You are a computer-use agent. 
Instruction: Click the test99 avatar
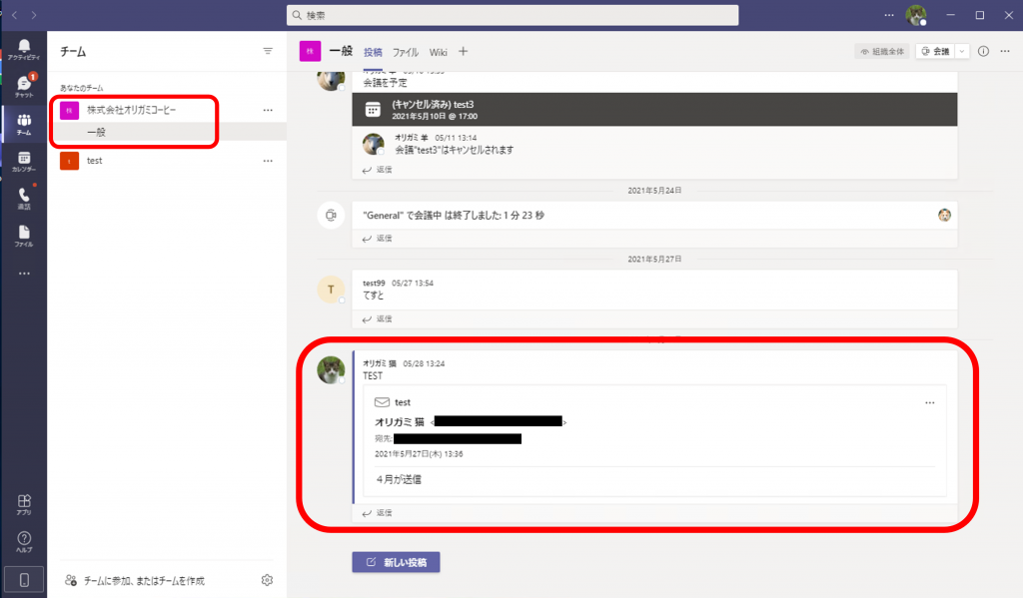click(x=331, y=290)
